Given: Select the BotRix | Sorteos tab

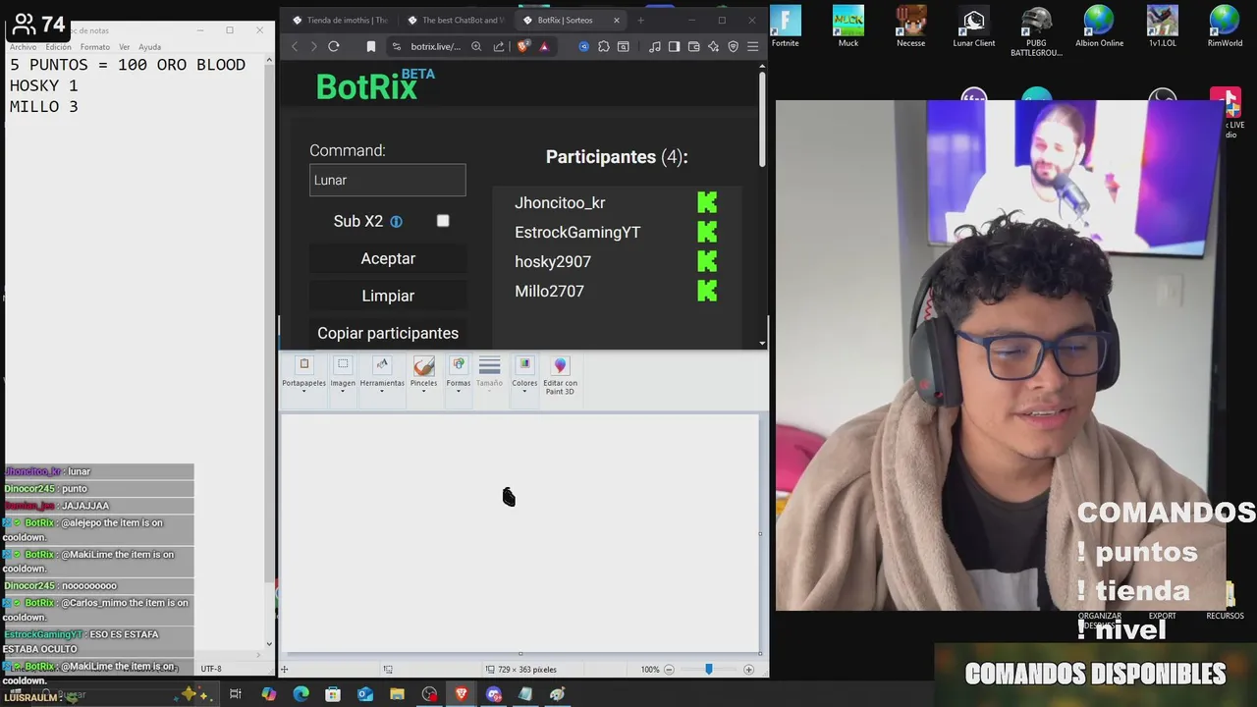Looking at the screenshot, I should point(565,20).
